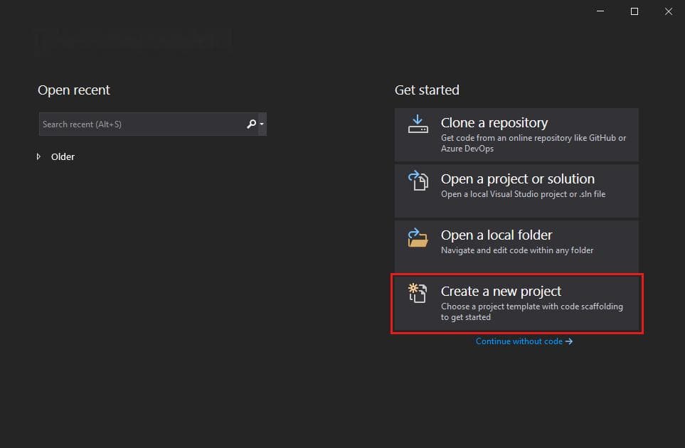This screenshot has width=685, height=448.
Task: Click the arrow beside Continue without code
Action: [569, 341]
